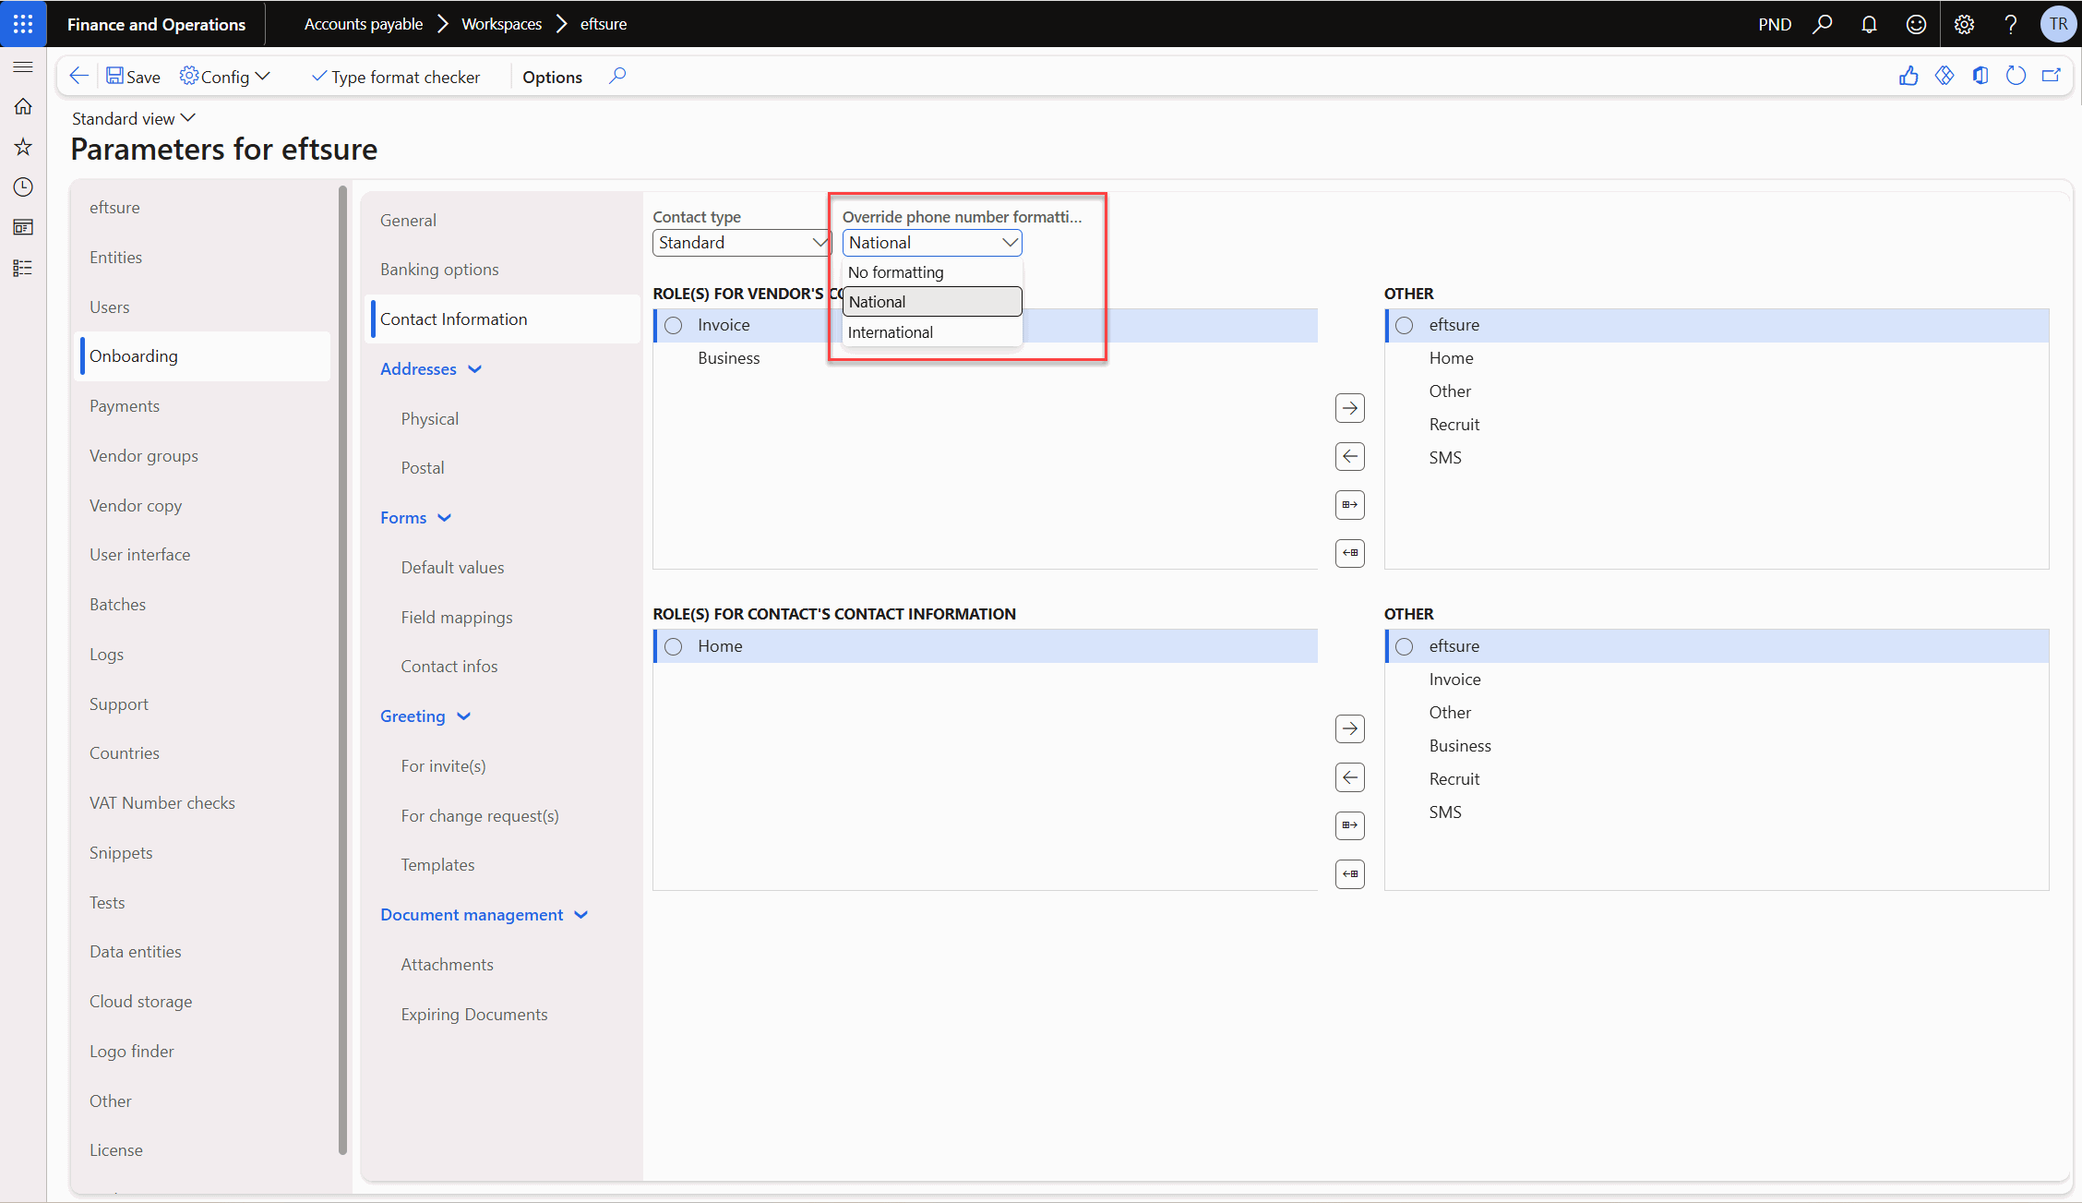
Task: Choose National in the dropdown list
Action: pos(932,302)
